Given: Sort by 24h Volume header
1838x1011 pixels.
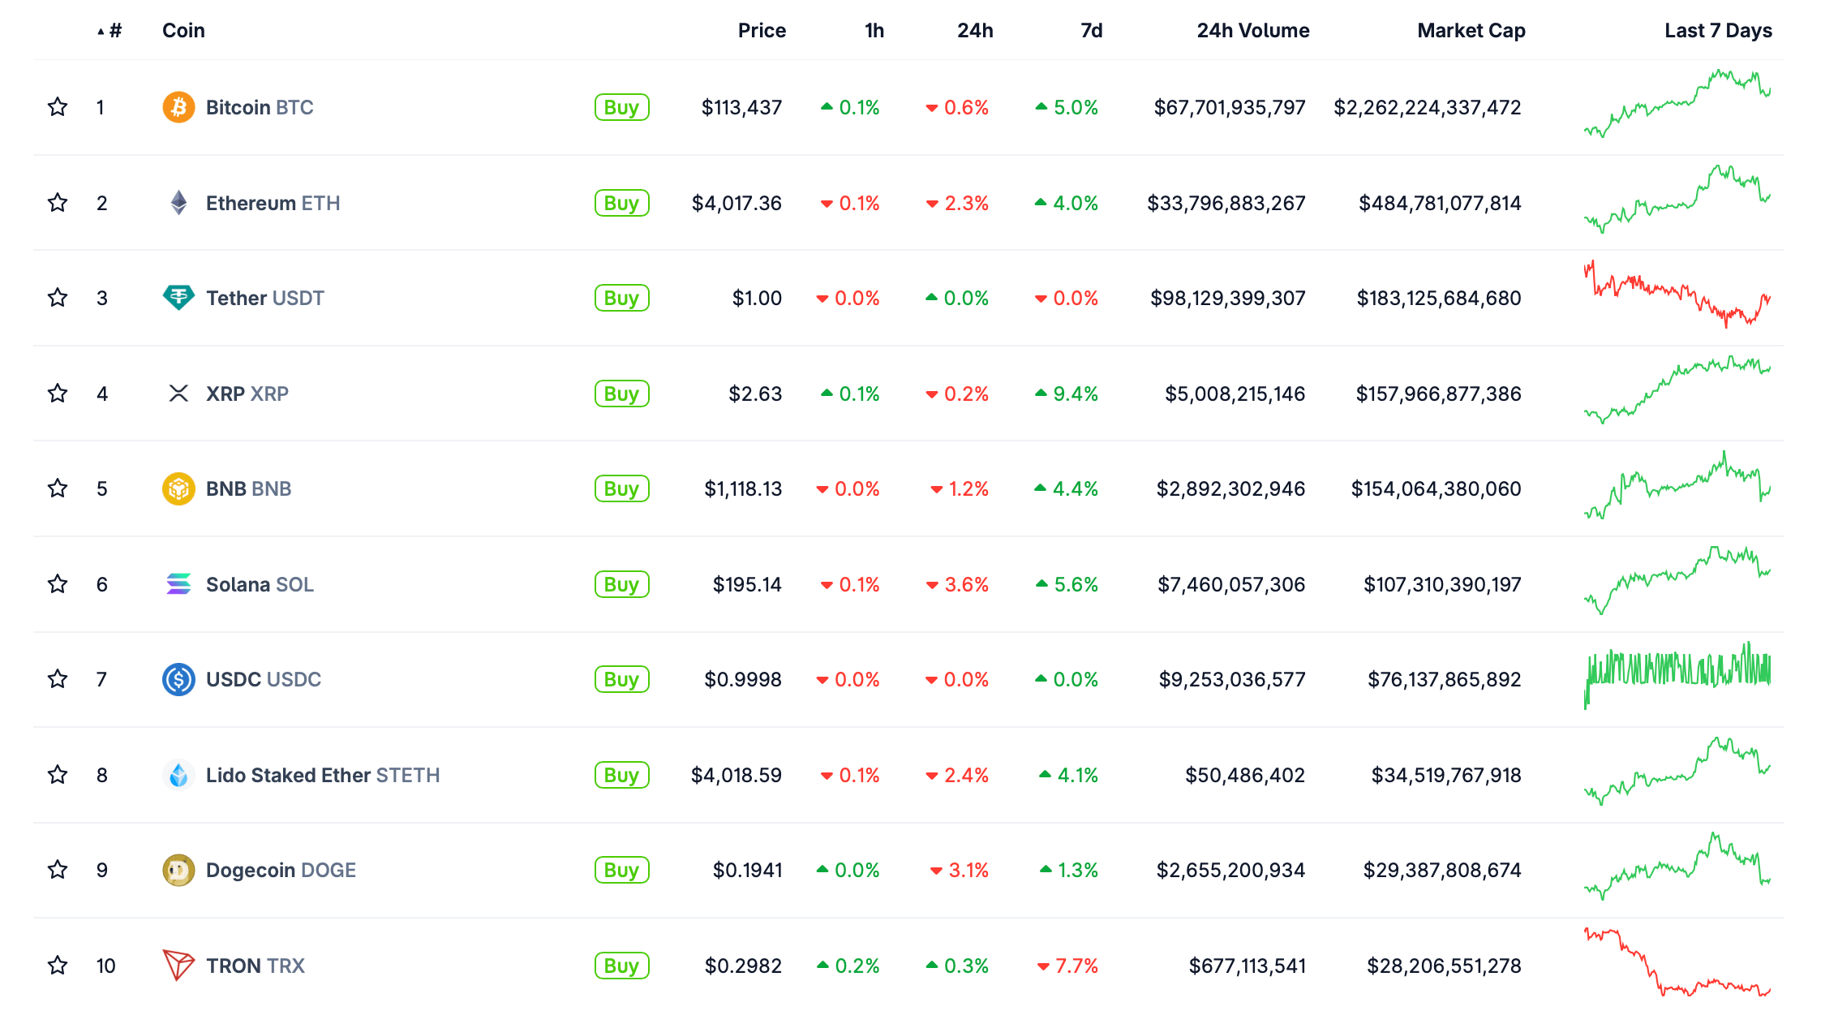Looking at the screenshot, I should tap(1252, 31).
